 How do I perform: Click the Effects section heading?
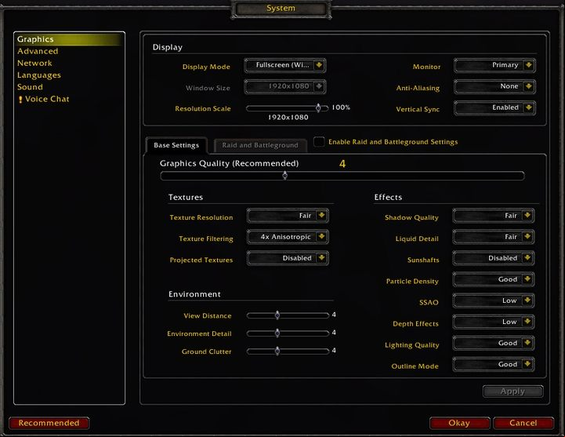(x=388, y=197)
